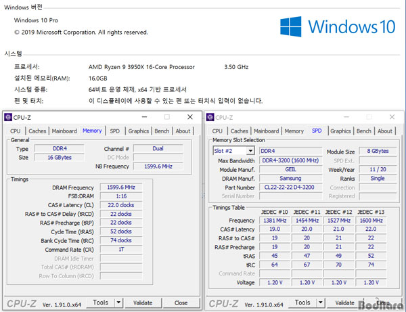Click the NB Frequency value 1599.6 MHz
The image size is (406, 312).
(x=158, y=166)
